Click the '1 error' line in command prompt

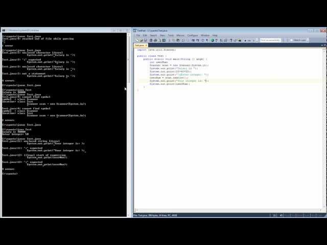pos(8,45)
